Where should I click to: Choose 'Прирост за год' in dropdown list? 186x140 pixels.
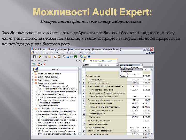coord(131,72)
